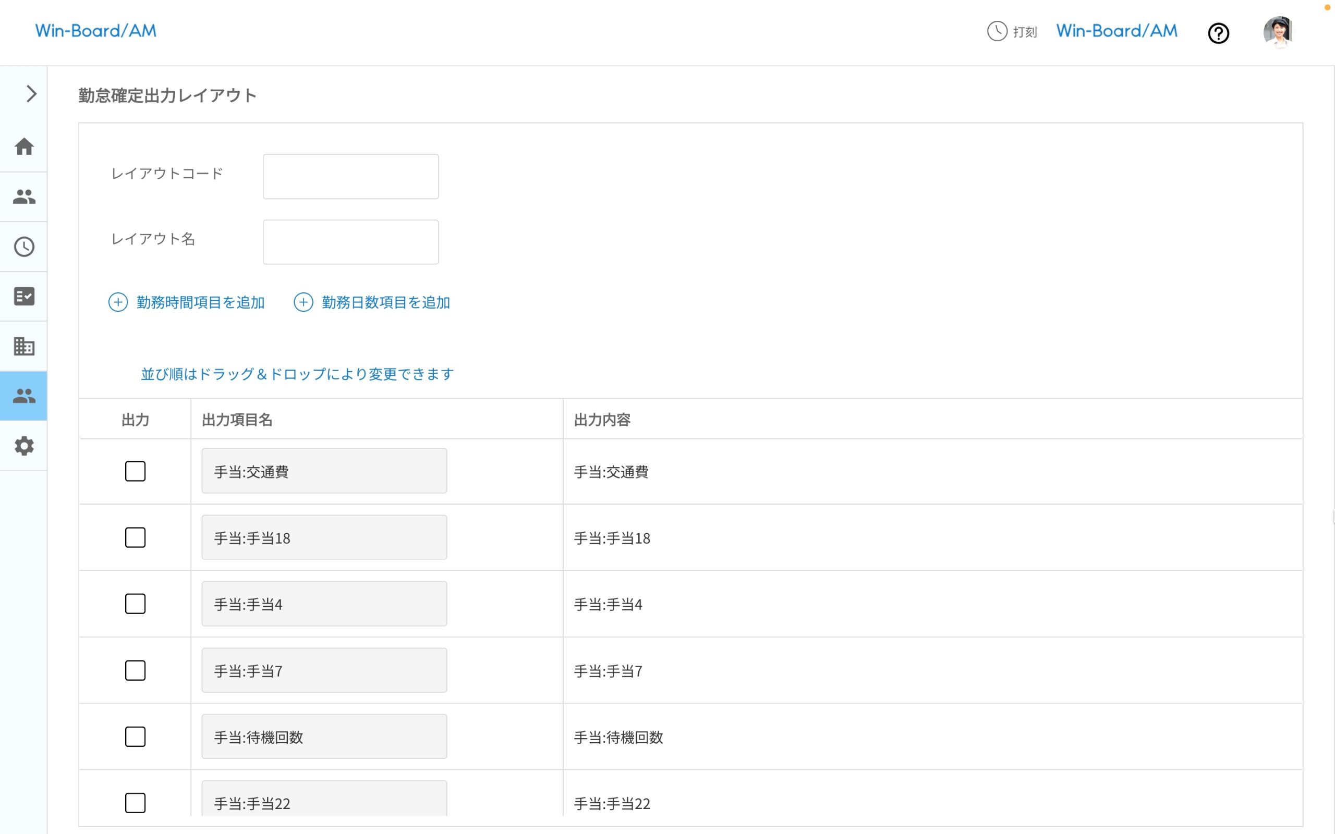The width and height of the screenshot is (1335, 834).
Task: Enable output checkbox for 手当:交通費
Action: click(135, 472)
